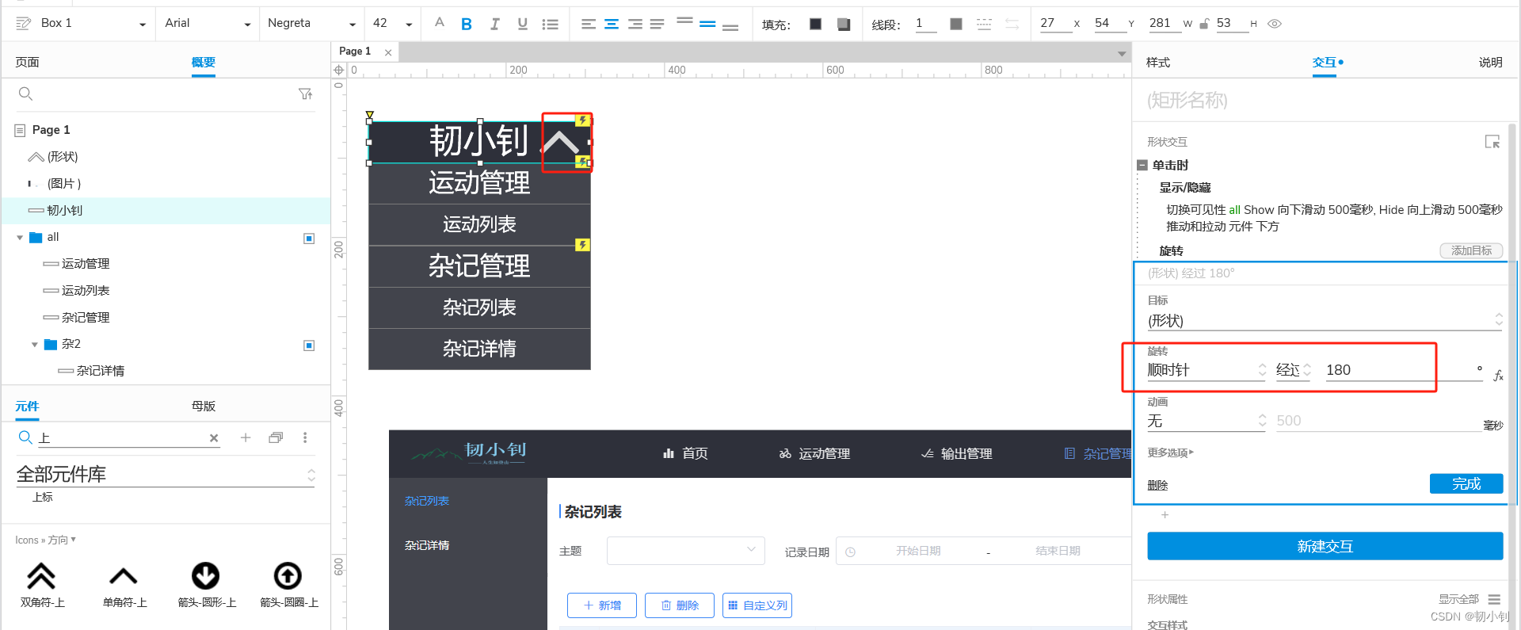Click 显示全部 show all link
The width and height of the screenshot is (1521, 630).
[x=1458, y=599]
